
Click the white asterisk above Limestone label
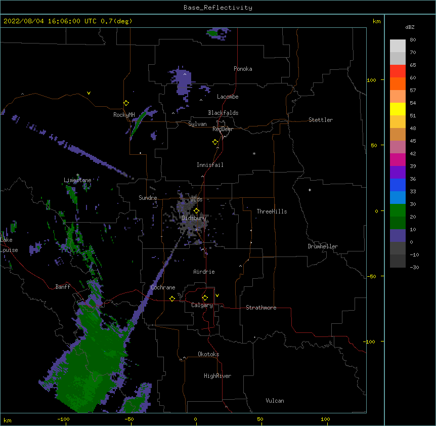(78, 175)
